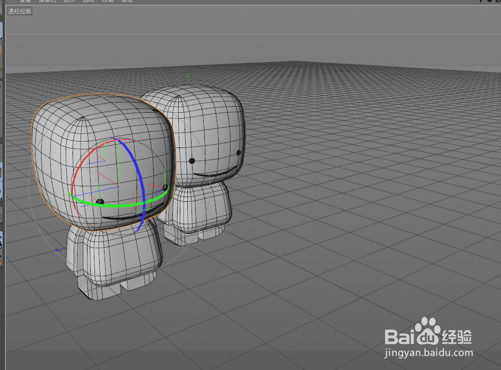
Task: Select the back character's left eye
Action: click(x=192, y=161)
